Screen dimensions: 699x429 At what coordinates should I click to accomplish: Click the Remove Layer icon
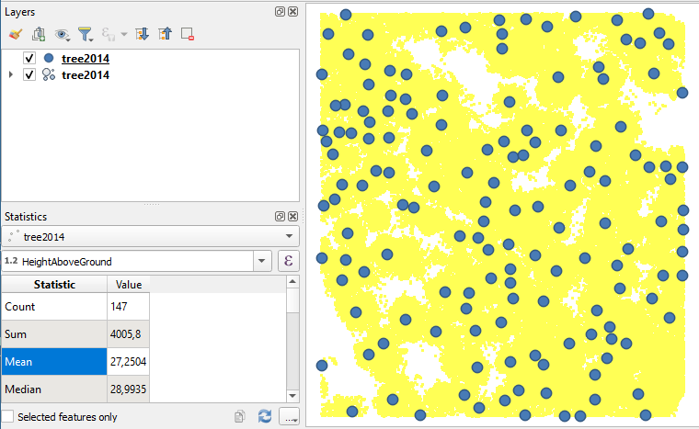188,34
